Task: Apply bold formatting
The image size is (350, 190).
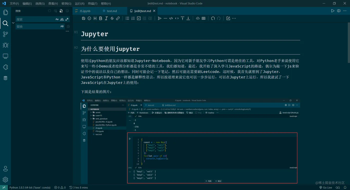Action: pyautogui.click(x=100, y=18)
